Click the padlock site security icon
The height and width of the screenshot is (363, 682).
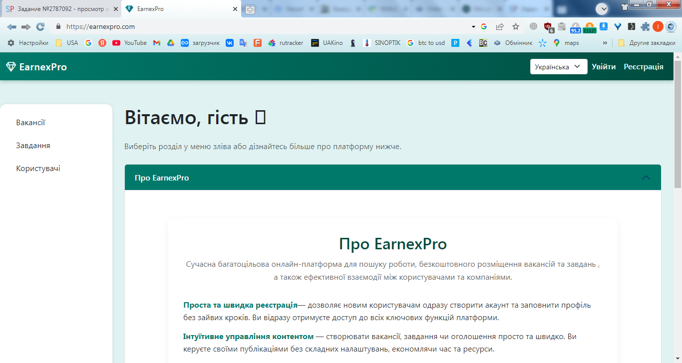tap(58, 27)
